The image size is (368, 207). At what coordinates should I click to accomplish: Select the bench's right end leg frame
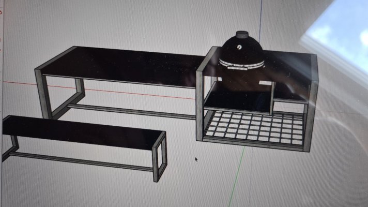pyautogui.click(x=160, y=157)
